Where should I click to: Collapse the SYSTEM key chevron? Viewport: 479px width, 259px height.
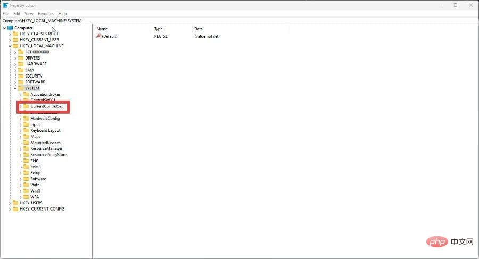[x=15, y=88]
